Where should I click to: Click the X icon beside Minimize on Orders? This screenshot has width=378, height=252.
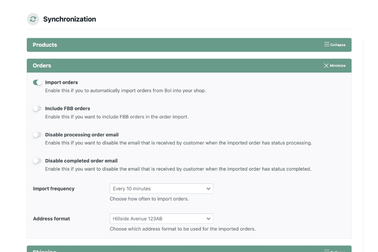click(325, 65)
